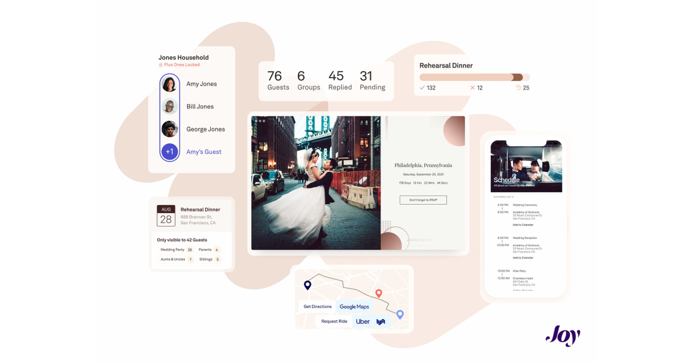693x363 pixels.
Task: Click the 31 Pending stat
Action: pyautogui.click(x=372, y=80)
